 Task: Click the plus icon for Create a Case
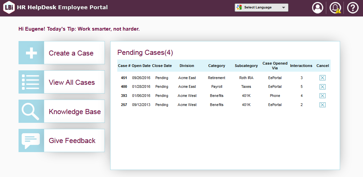31,53
